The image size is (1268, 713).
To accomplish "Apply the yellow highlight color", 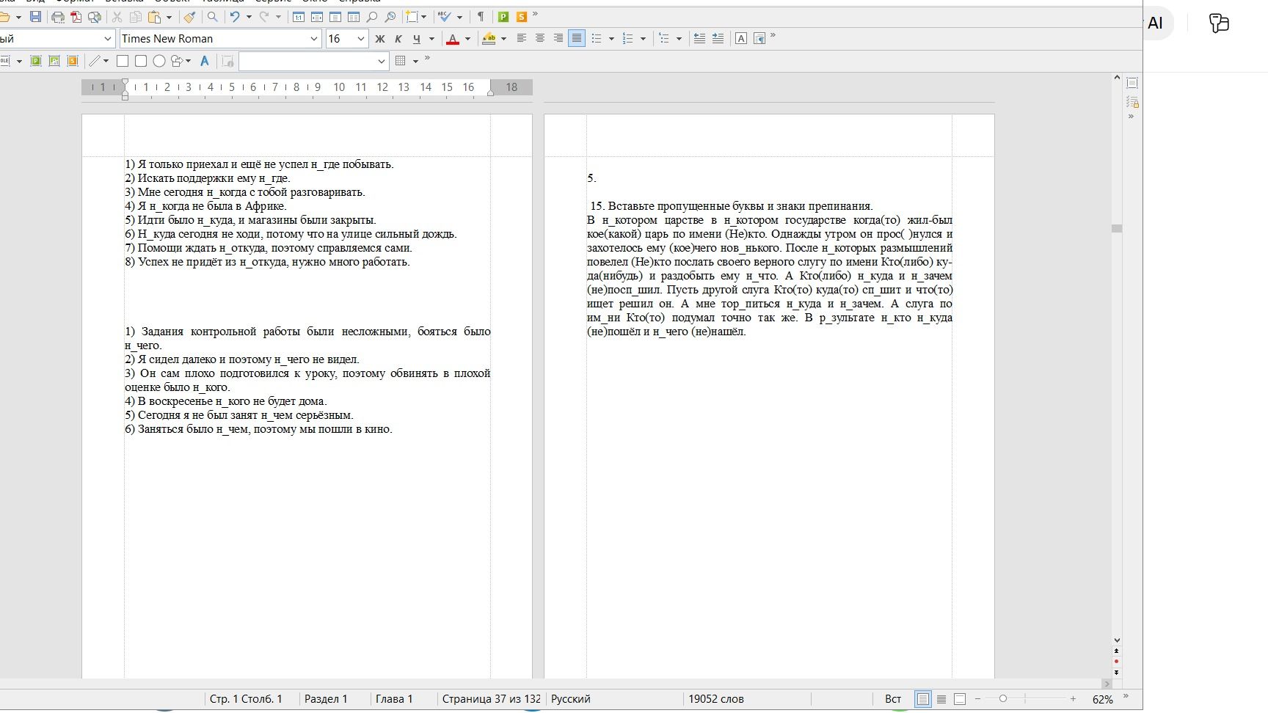I will pyautogui.click(x=489, y=39).
